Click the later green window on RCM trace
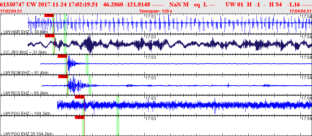This screenshot has width=312, height=136. point(87,65)
